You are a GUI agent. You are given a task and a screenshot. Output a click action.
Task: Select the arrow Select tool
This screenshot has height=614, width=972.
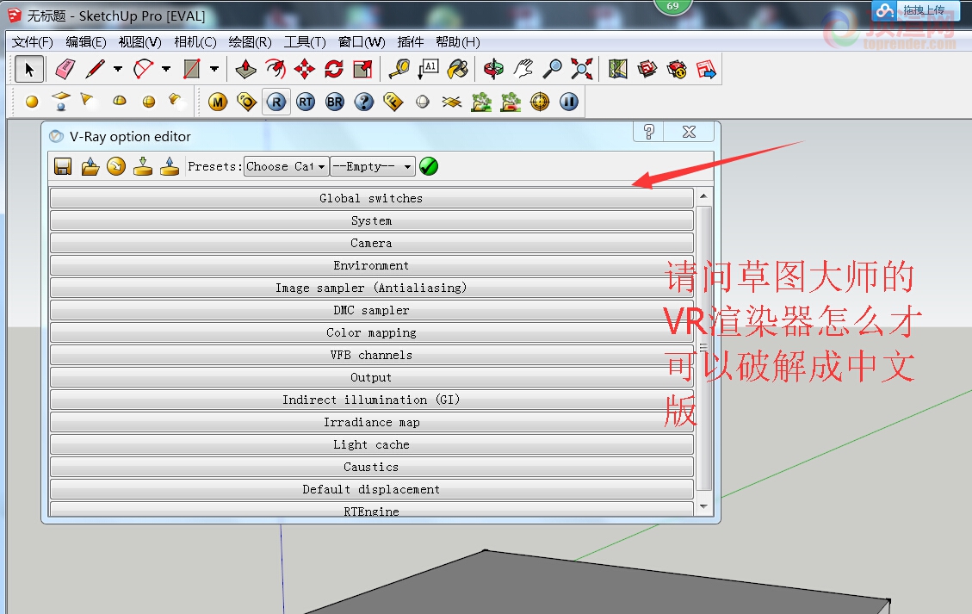coord(28,69)
